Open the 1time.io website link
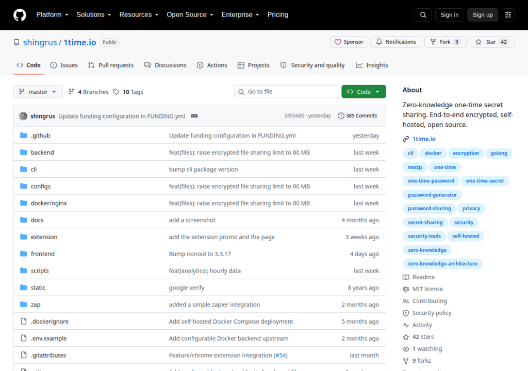This screenshot has height=371, width=528. click(x=424, y=139)
